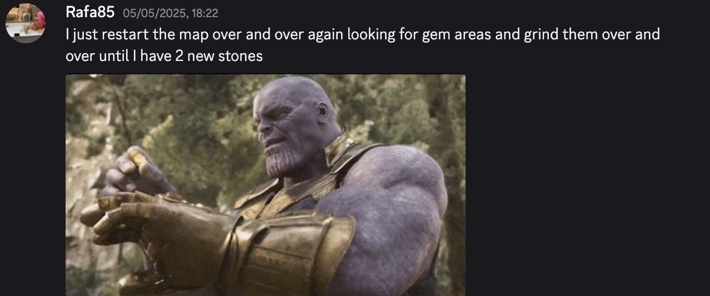Click the username Rafa85
Screen dimensions: 710x296
click(x=90, y=12)
